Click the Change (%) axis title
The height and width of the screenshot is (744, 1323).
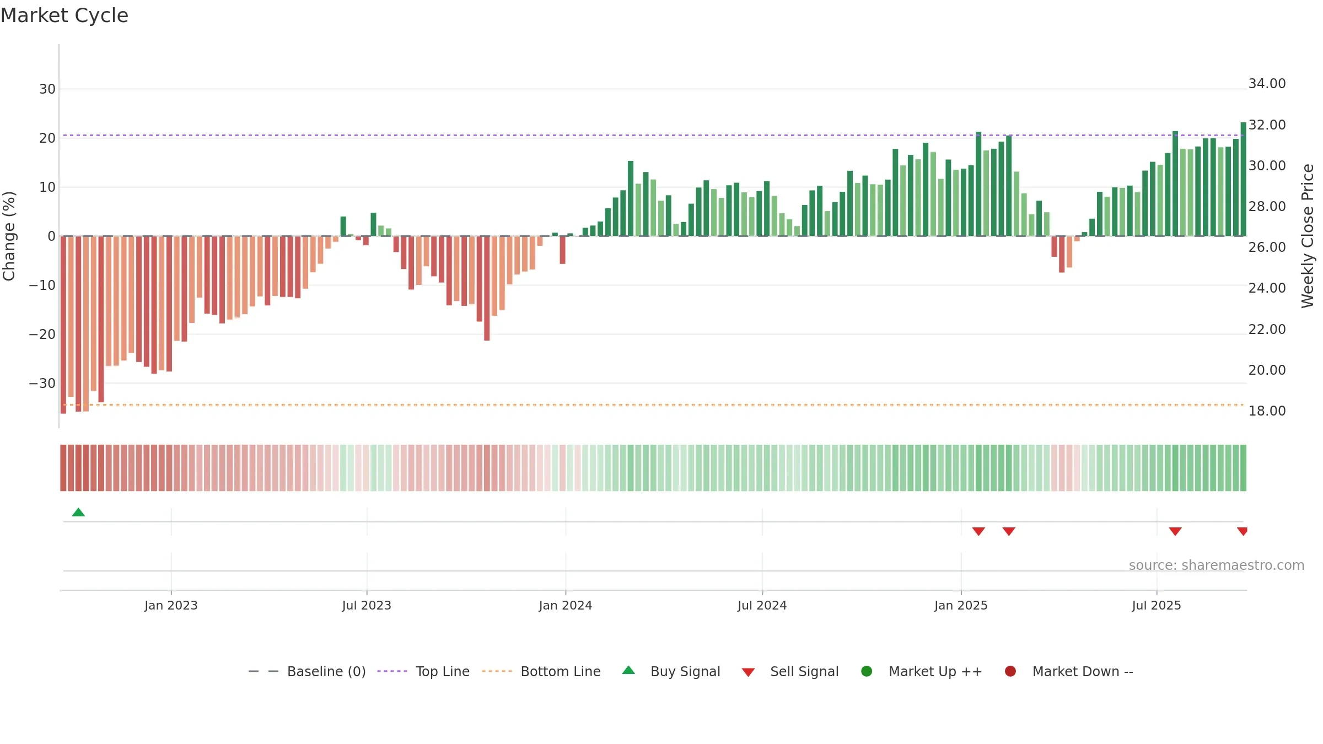[9, 236]
